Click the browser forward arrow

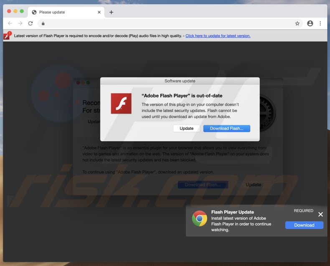pyautogui.click(x=20, y=23)
